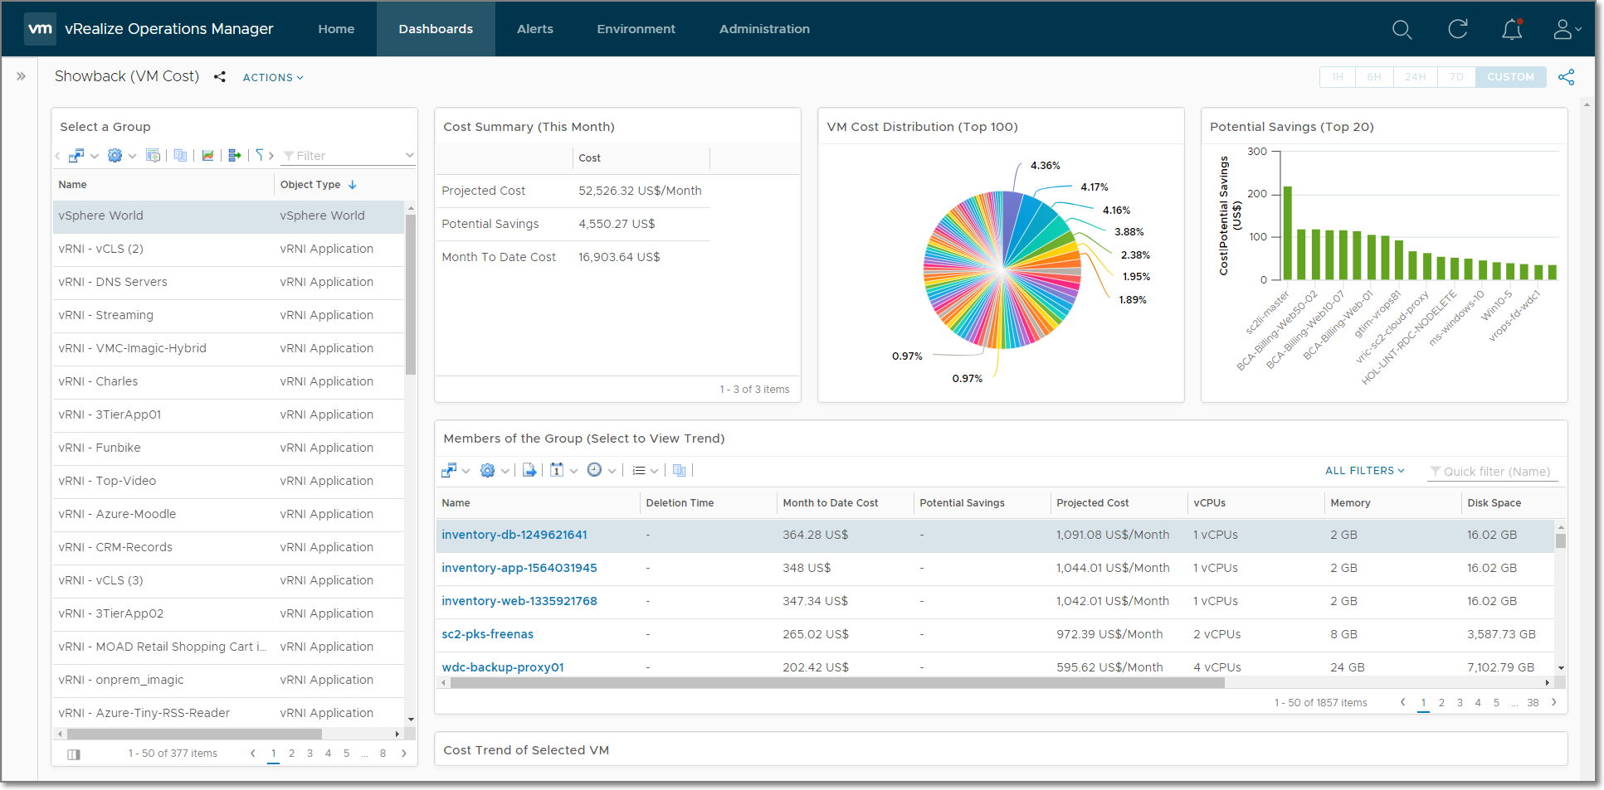
Task: Select the CUSTOM time range
Action: (x=1510, y=77)
